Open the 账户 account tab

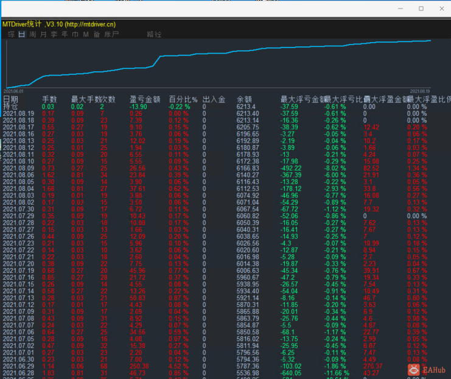click(x=111, y=34)
